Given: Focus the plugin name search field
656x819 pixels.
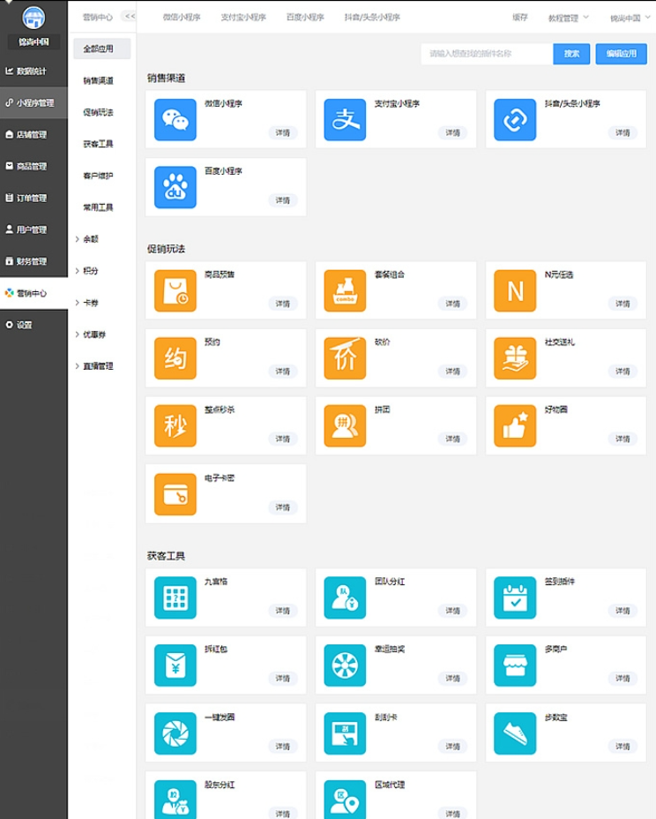Looking at the screenshot, I should click(487, 53).
